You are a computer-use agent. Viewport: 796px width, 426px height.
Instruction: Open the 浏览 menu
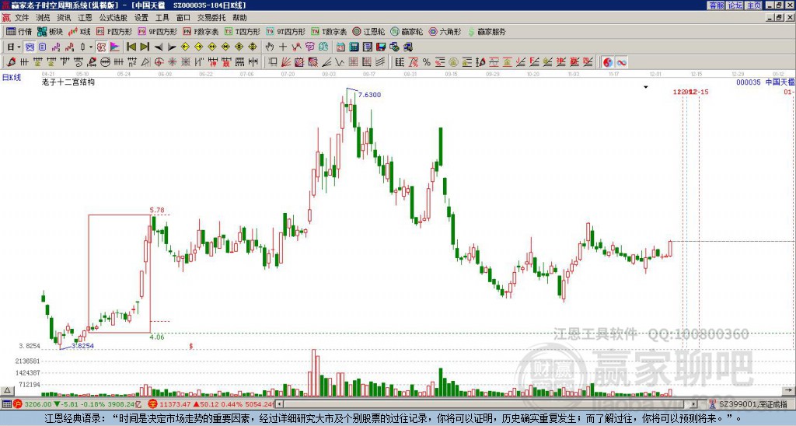[43, 18]
